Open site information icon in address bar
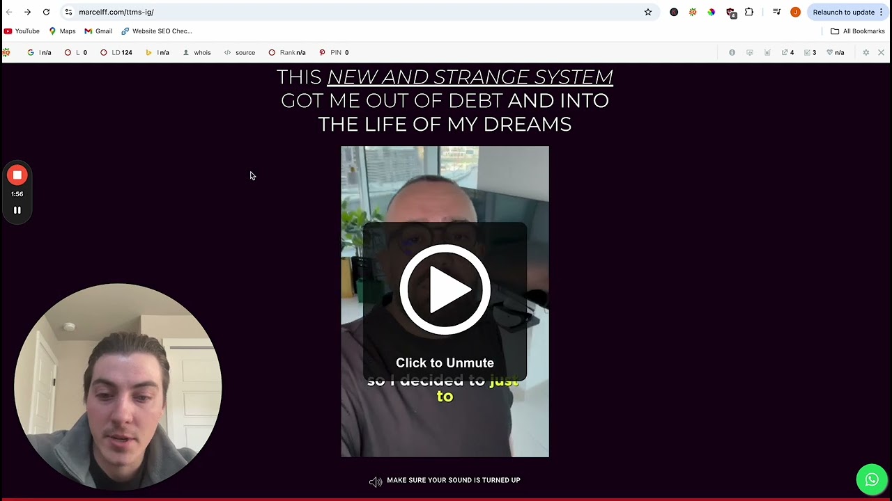892x501 pixels. coord(68,12)
